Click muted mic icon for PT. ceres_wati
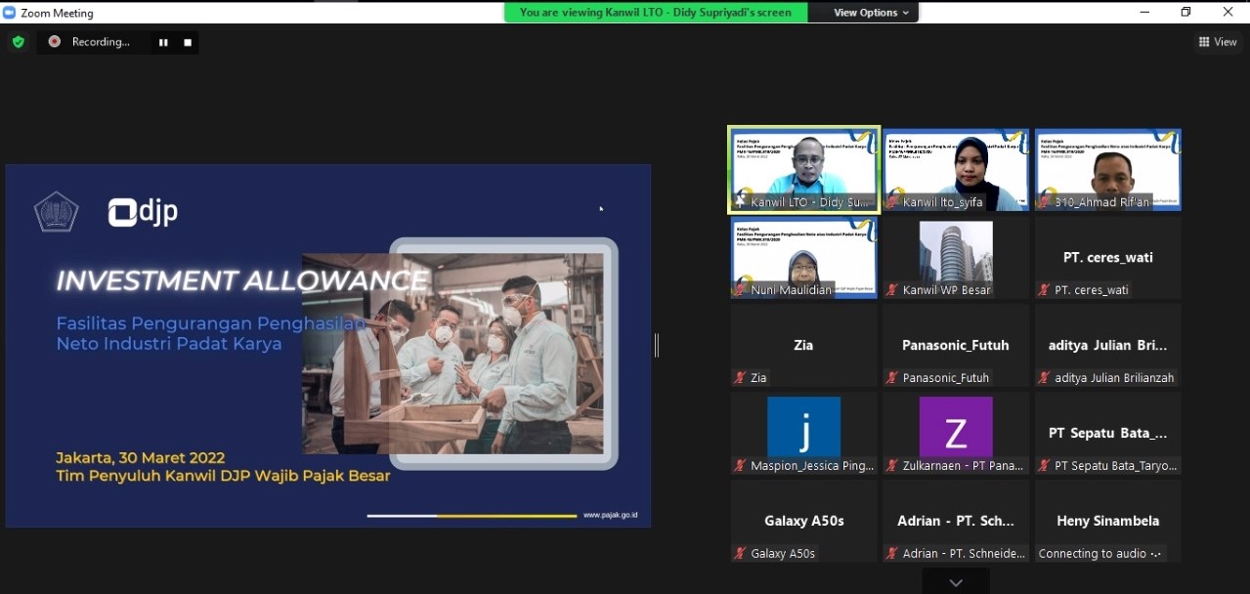Screen dimensions: 1250x594 [1045, 290]
